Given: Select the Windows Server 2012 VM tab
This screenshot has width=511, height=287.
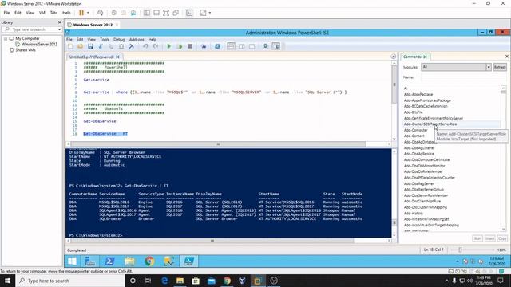Looking at the screenshot, I should [x=93, y=25].
